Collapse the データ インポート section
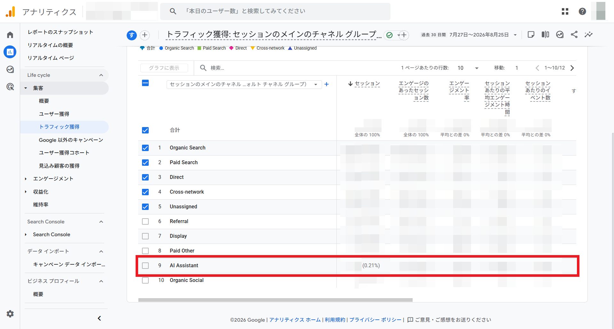This screenshot has width=614, height=329. point(101,252)
